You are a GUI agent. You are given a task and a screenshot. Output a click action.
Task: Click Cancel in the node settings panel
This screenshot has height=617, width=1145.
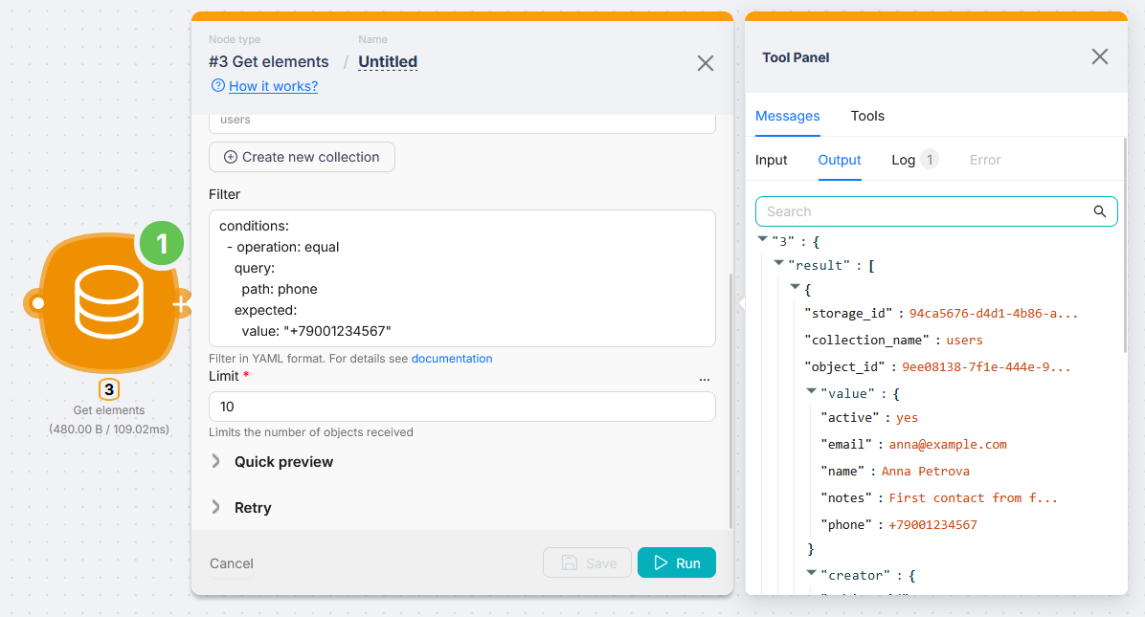(x=231, y=563)
